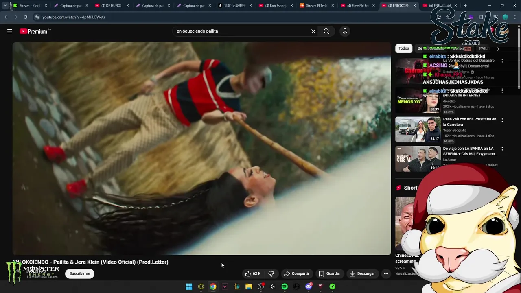
Task: Go to YouTube Premium home logo
Action: point(34,31)
